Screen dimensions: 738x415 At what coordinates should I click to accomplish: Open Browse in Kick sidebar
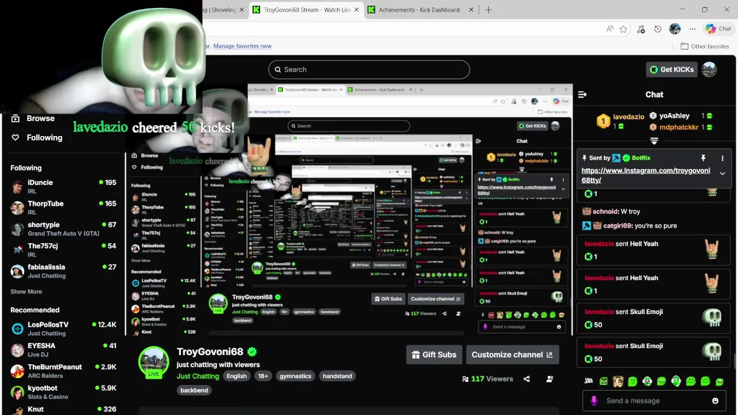click(x=40, y=118)
